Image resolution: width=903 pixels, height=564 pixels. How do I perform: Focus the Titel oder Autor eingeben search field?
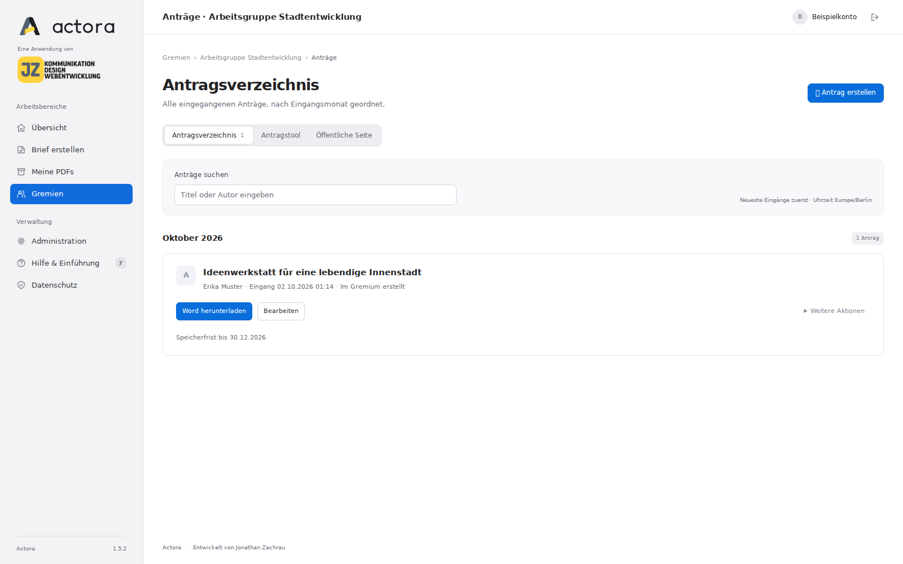pos(315,195)
